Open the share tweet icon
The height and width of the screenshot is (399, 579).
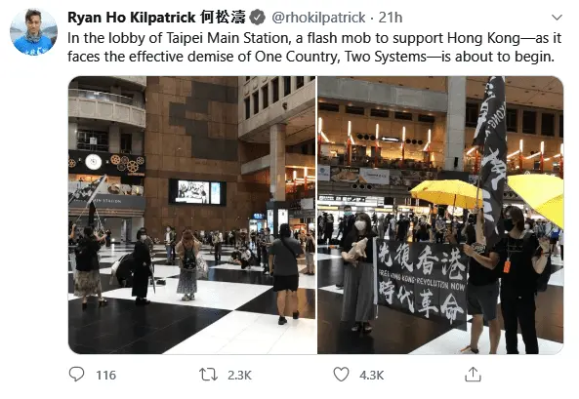click(473, 375)
